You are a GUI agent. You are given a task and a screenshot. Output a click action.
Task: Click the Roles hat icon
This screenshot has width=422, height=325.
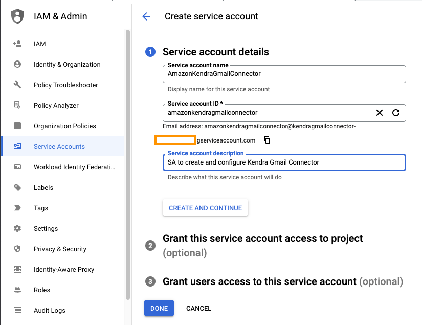click(x=17, y=290)
